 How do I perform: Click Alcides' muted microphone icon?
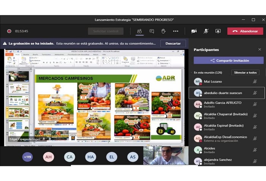255,150
